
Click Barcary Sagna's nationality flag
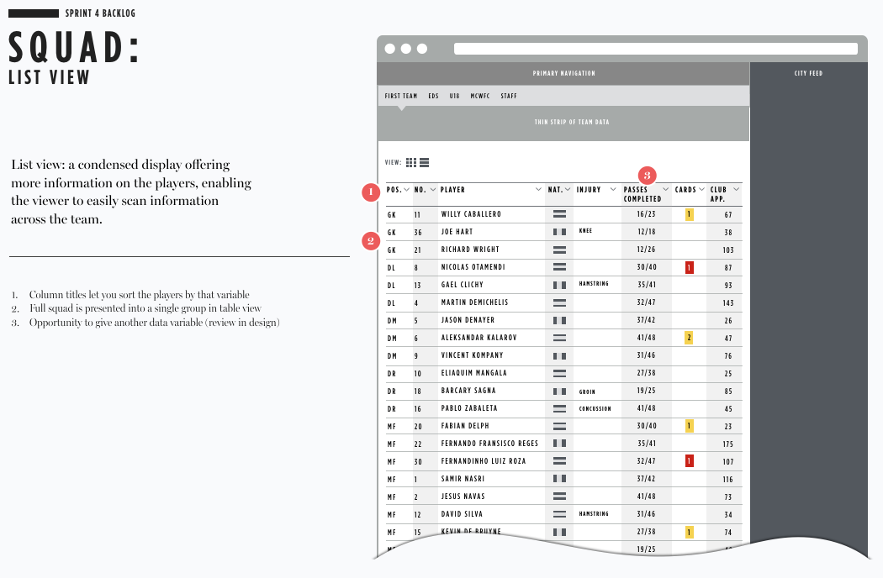(559, 391)
